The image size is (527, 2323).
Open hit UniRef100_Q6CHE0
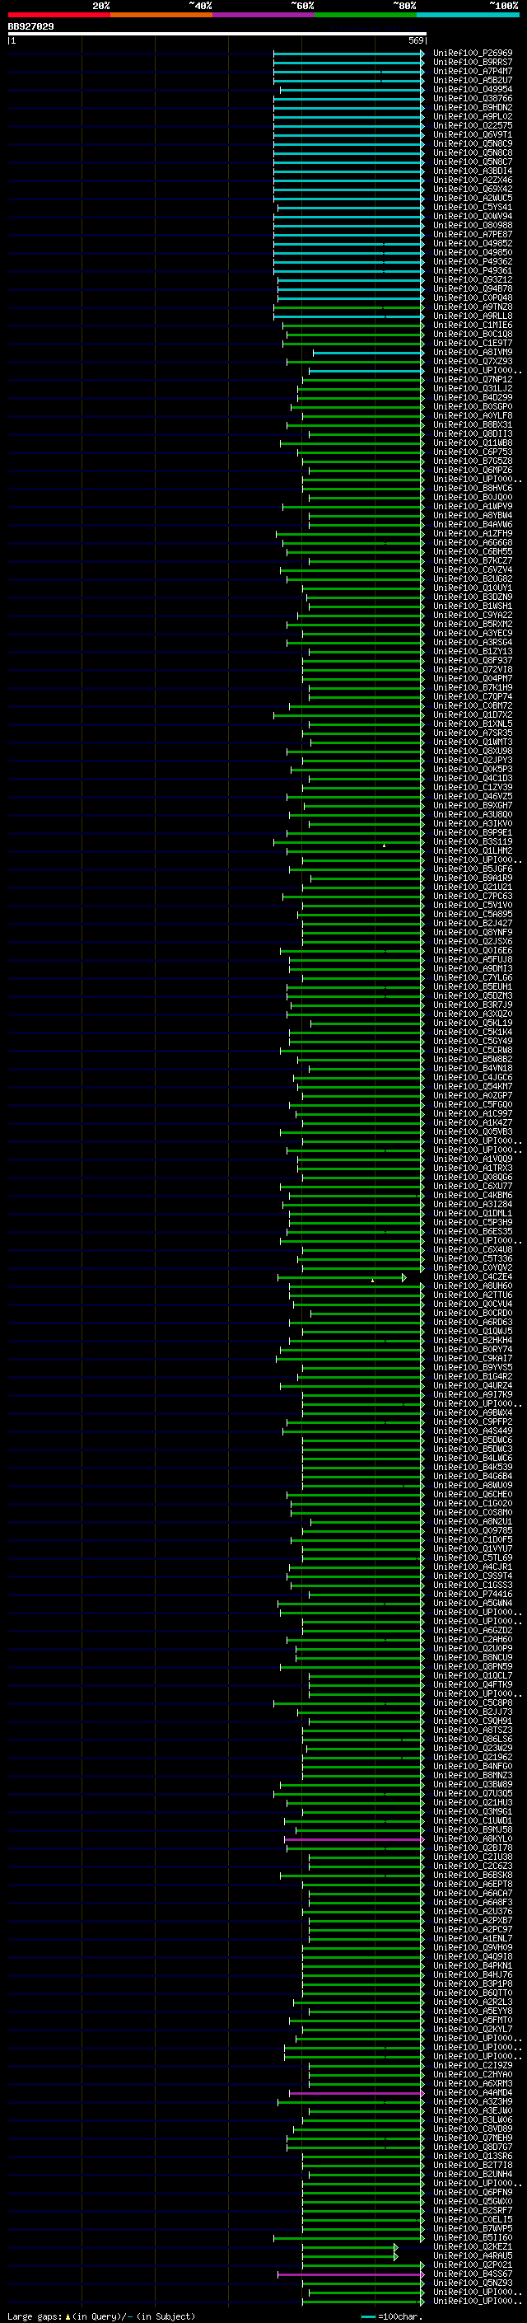pyautogui.click(x=473, y=1494)
